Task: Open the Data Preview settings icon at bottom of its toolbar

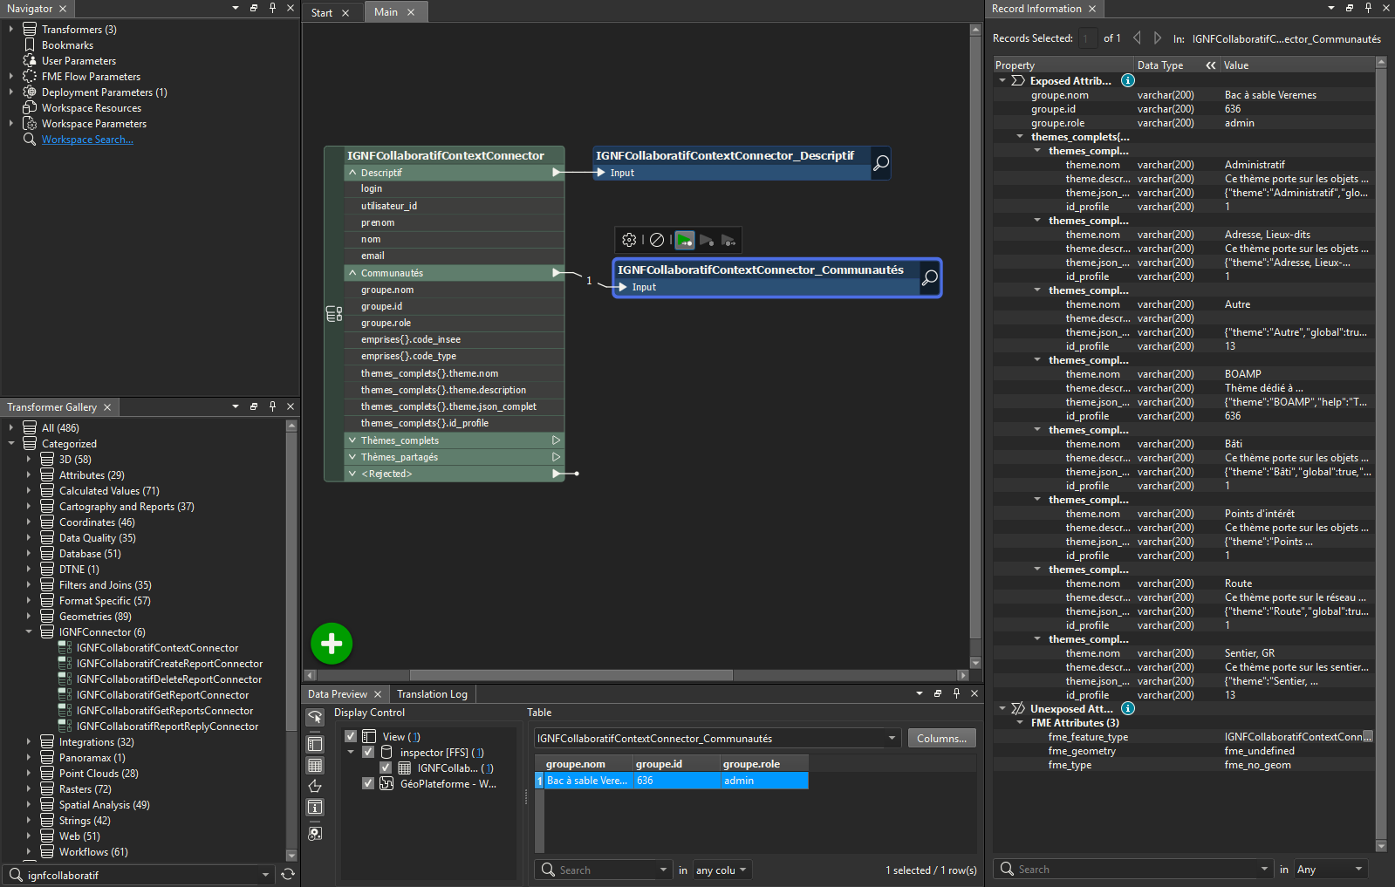Action: 315,833
